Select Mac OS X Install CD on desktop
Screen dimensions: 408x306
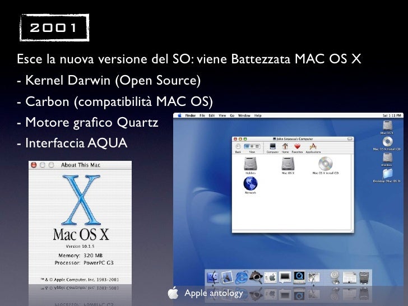tap(387, 143)
